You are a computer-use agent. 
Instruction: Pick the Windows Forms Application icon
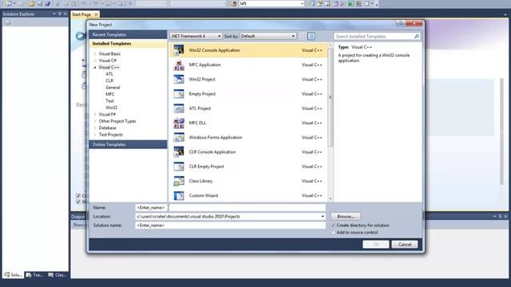(179, 138)
